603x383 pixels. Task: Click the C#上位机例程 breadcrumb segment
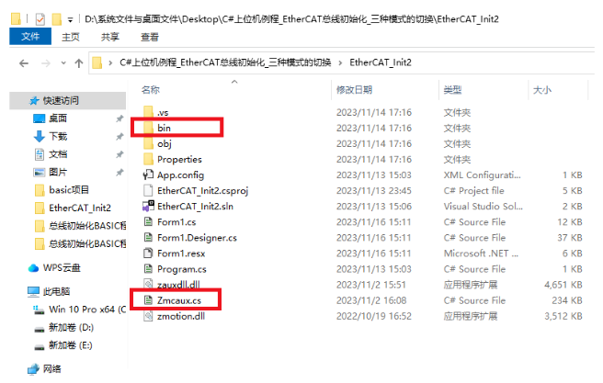(225, 62)
